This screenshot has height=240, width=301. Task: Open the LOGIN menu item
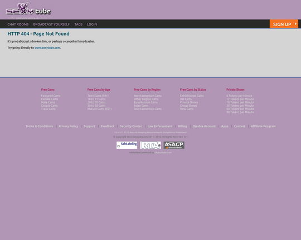tap(92, 24)
